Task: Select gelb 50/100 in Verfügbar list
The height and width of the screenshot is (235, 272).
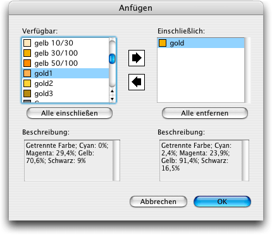Action: point(66,63)
